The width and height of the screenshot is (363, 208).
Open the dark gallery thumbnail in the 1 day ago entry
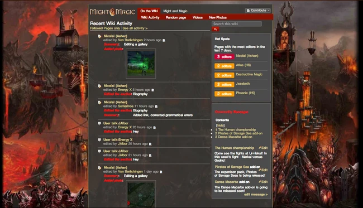click(x=141, y=194)
